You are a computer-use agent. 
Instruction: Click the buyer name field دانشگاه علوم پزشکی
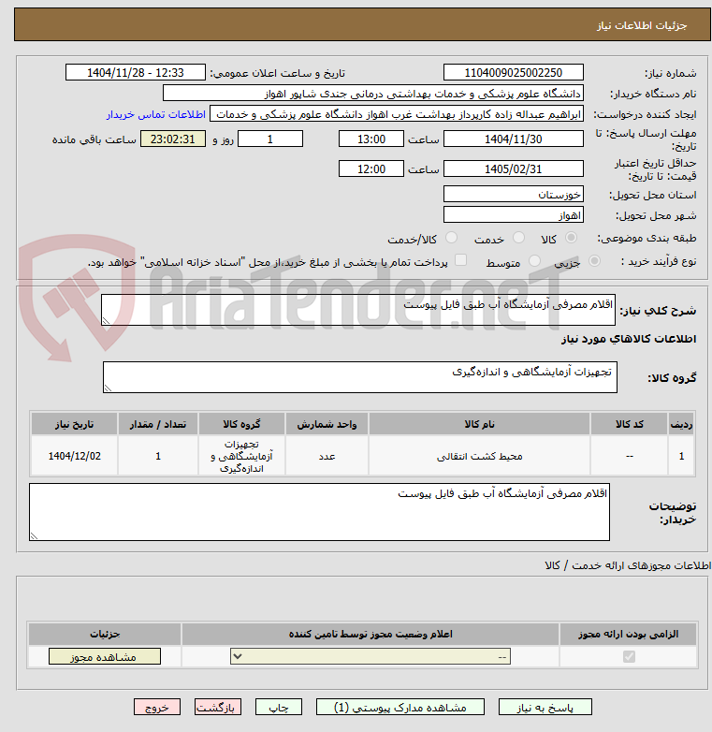(x=372, y=94)
